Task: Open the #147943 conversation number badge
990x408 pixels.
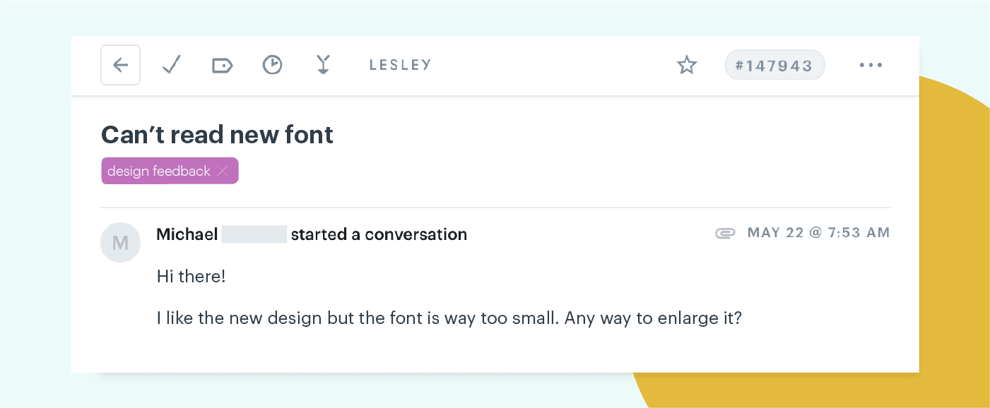Action: 774,65
